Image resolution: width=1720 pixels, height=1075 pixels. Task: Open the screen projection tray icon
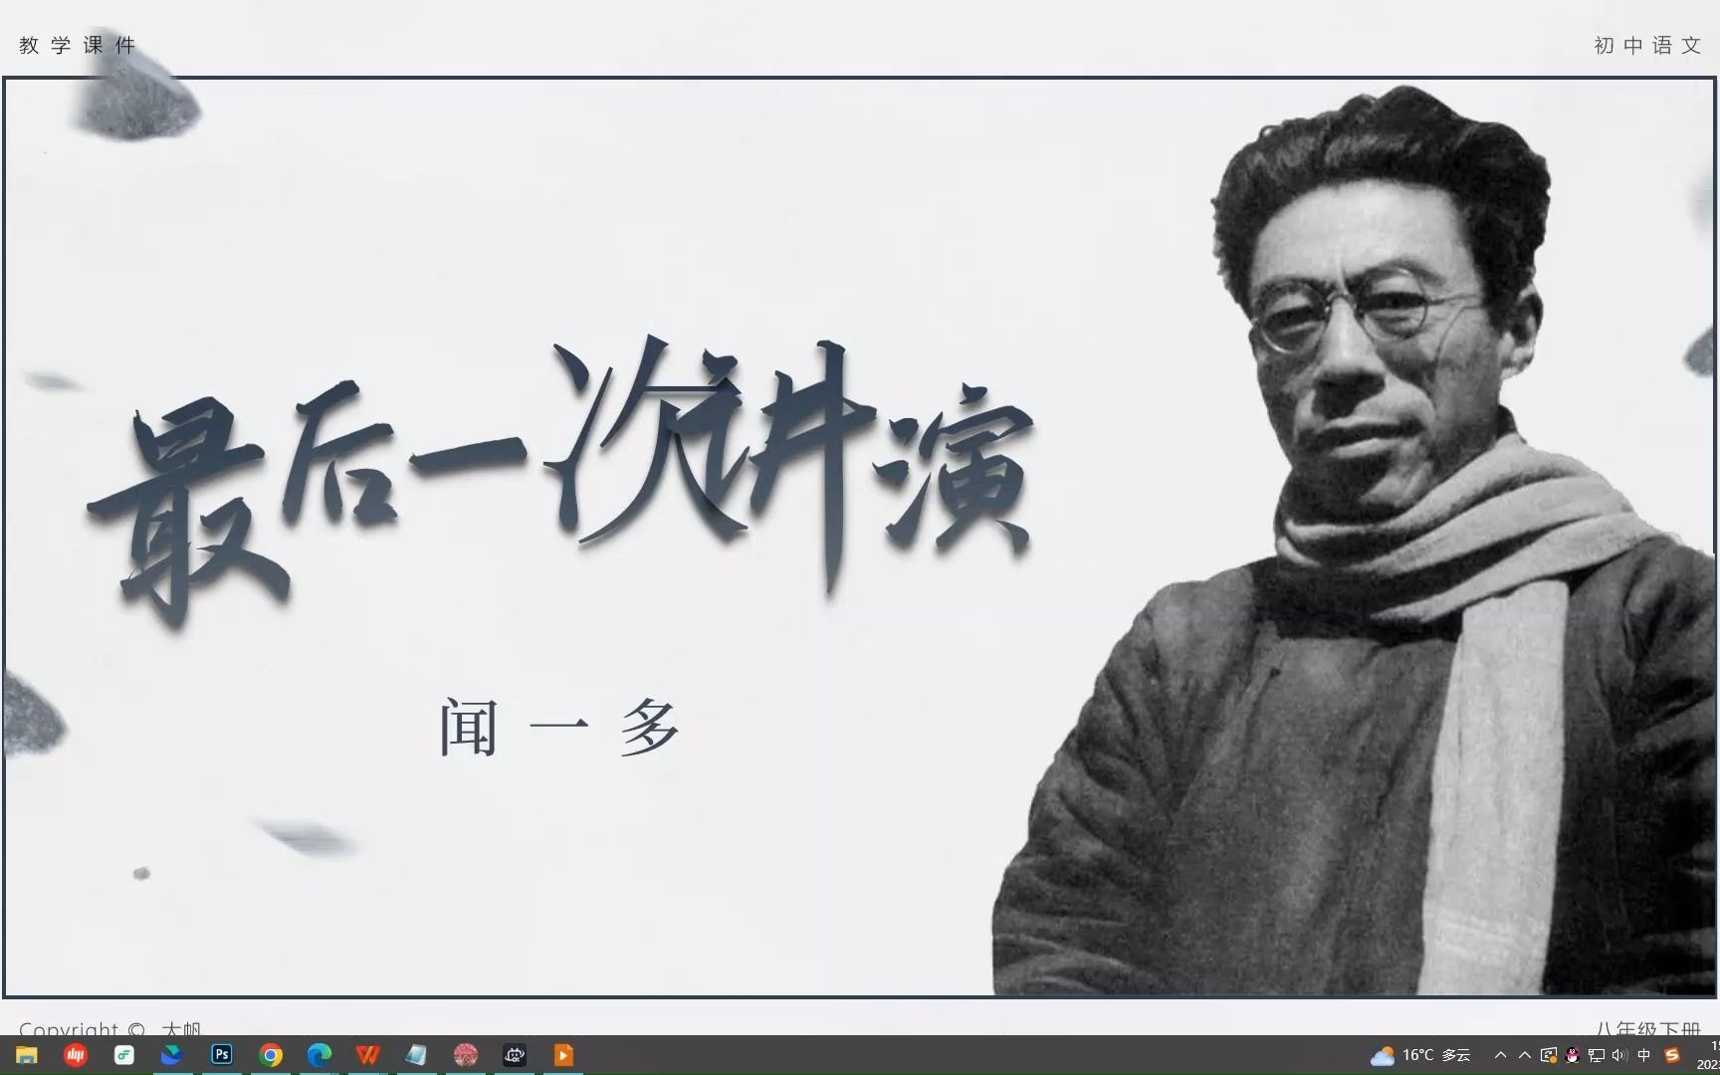pyautogui.click(x=1549, y=1055)
